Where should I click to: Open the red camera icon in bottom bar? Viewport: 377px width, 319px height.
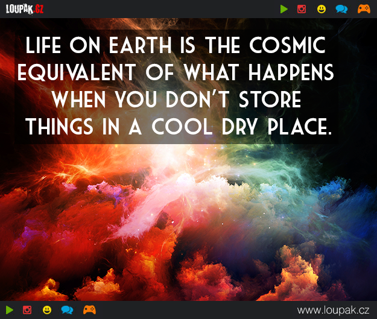[27, 310]
